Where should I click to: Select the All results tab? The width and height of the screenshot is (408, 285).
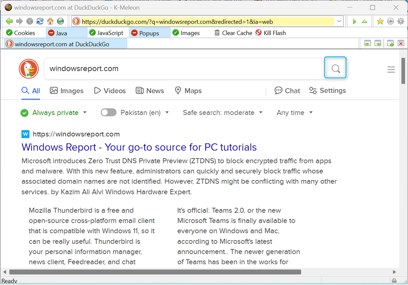31,90
